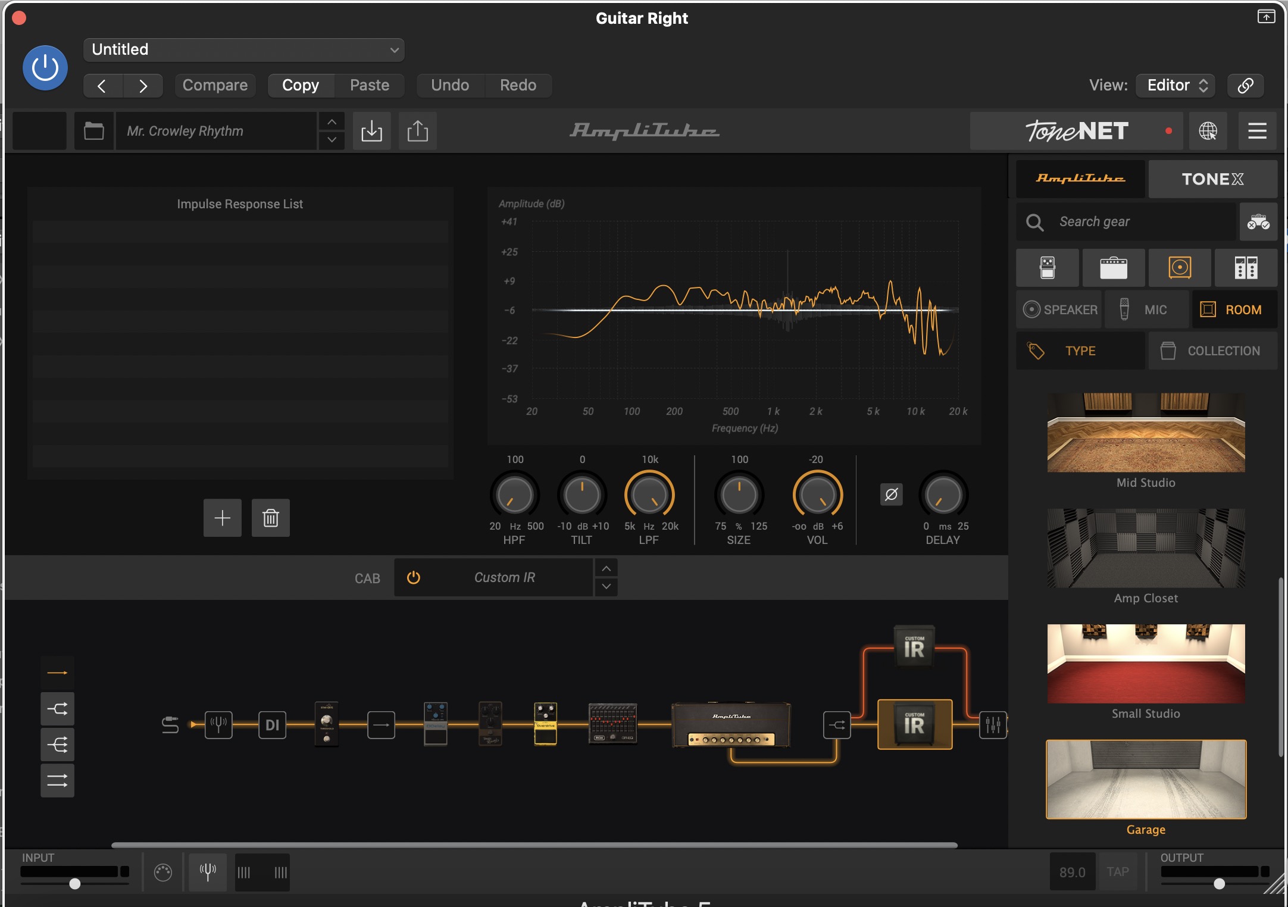Click the gear filter owned-items icon
The image size is (1288, 907).
pos(1259,222)
